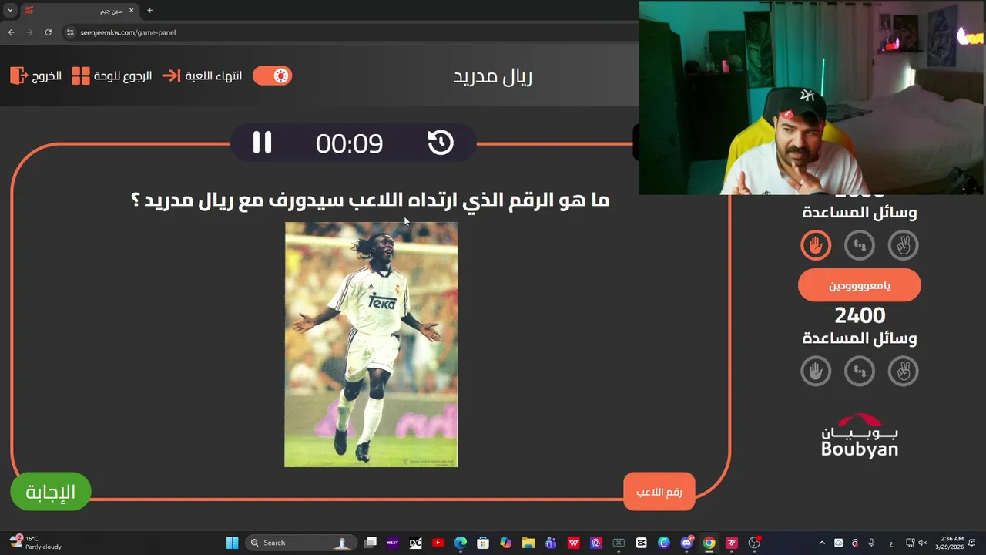The height and width of the screenshot is (555, 986).
Task: View site information icon in address bar
Action: coord(70,32)
